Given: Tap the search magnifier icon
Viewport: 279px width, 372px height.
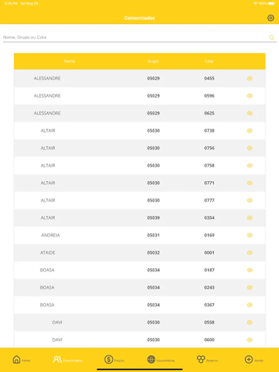Looking at the screenshot, I should click(272, 38).
